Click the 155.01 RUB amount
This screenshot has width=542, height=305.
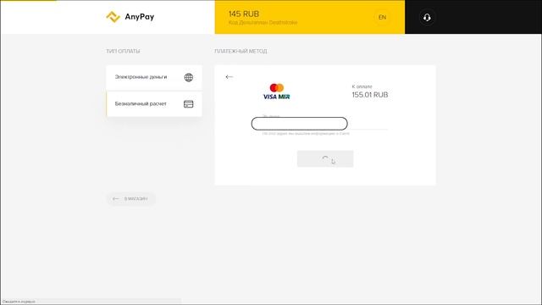tap(370, 95)
